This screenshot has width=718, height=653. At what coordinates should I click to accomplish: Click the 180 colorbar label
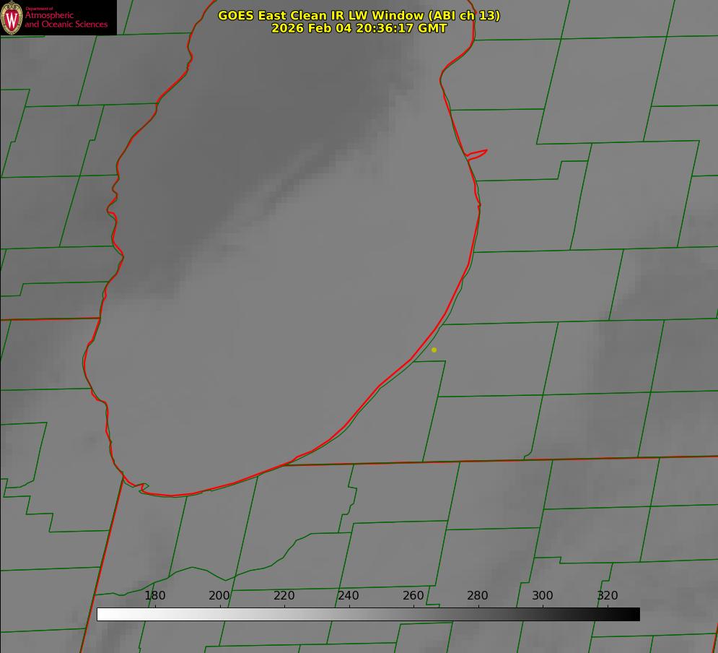tap(154, 595)
